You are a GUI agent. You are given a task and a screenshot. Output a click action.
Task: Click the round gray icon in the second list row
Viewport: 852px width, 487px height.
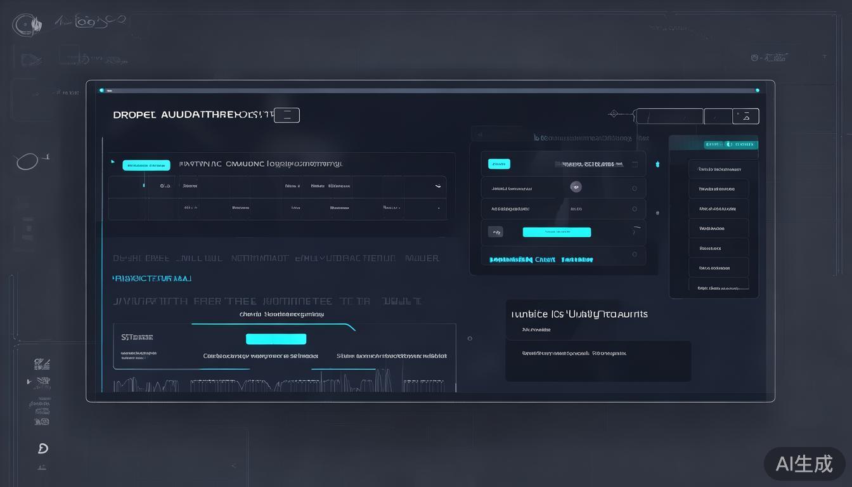click(576, 187)
